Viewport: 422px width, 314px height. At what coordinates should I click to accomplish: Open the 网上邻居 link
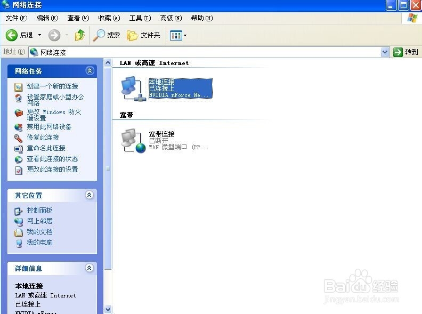pyautogui.click(x=39, y=221)
